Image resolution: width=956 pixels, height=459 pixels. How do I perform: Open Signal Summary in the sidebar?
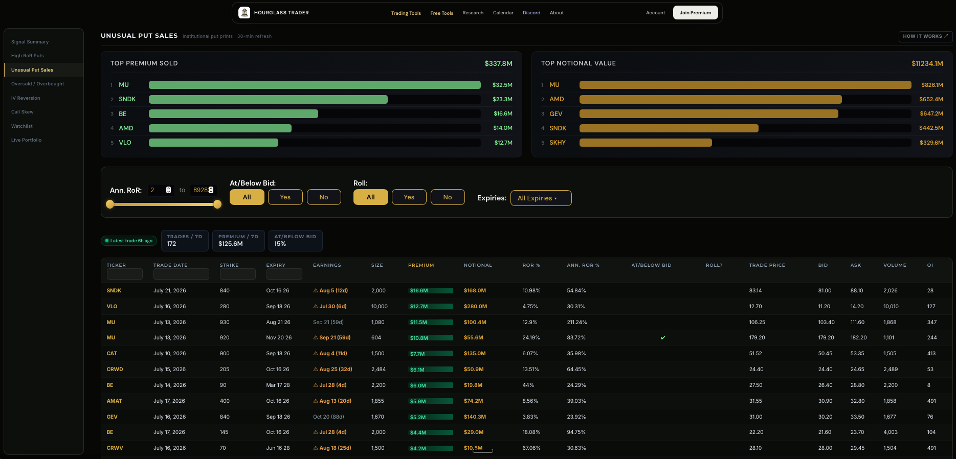(x=30, y=42)
